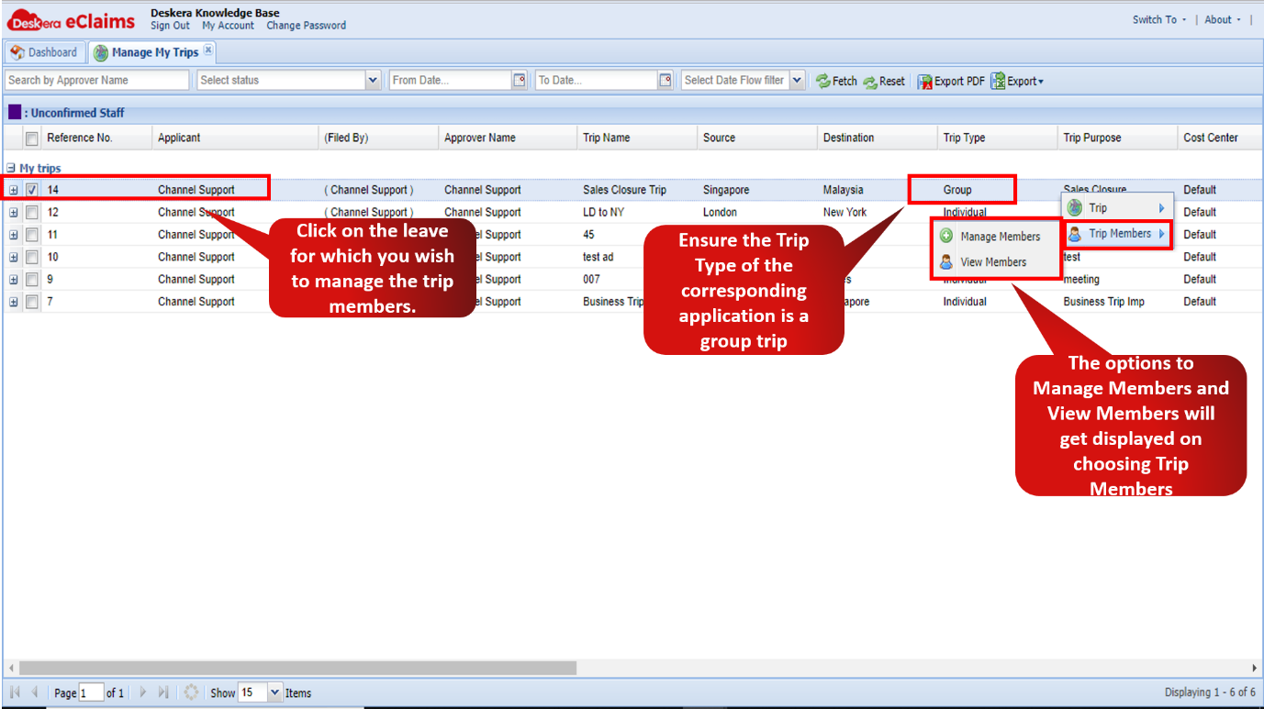1264x709 pixels.
Task: Expand row details for reference 12
Action: point(13,212)
